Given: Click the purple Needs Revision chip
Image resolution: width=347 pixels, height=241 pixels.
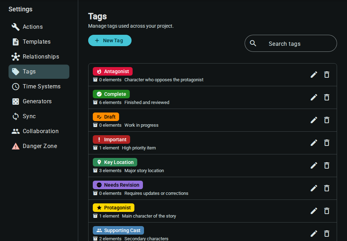Looking at the screenshot, I should click(x=118, y=185).
